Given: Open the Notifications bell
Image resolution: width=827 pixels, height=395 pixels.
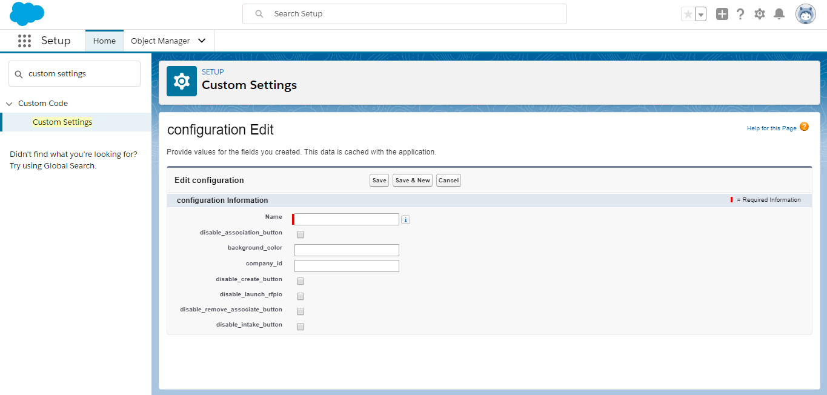Looking at the screenshot, I should coord(780,14).
